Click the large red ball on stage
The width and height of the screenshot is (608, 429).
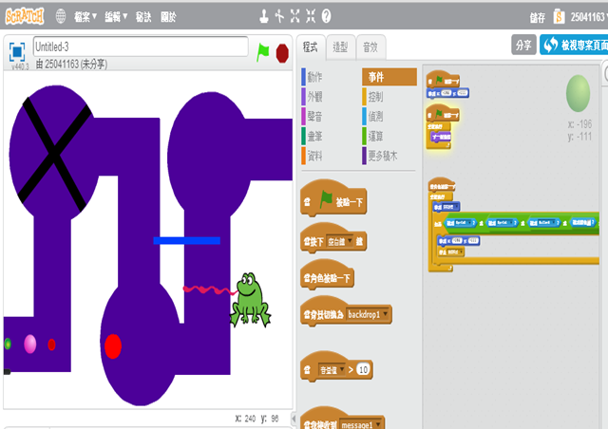click(x=113, y=345)
